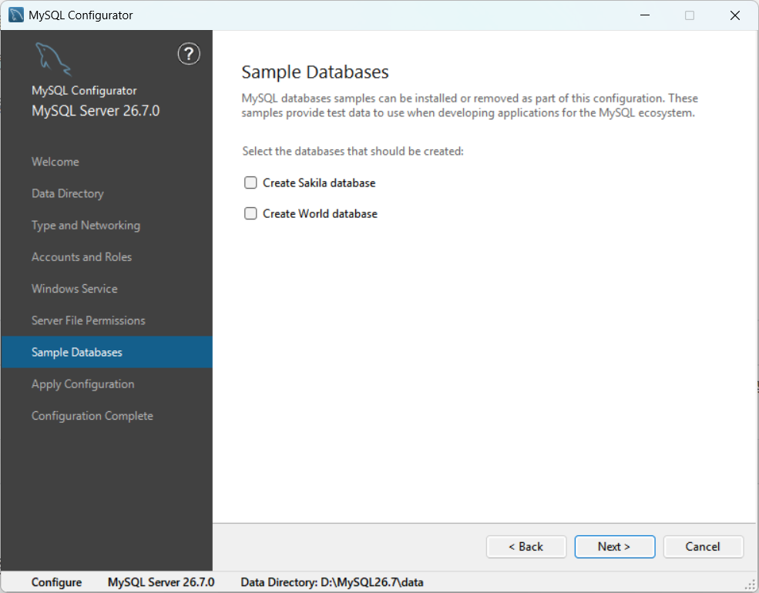Tick the Create World database checkbox

pos(250,213)
